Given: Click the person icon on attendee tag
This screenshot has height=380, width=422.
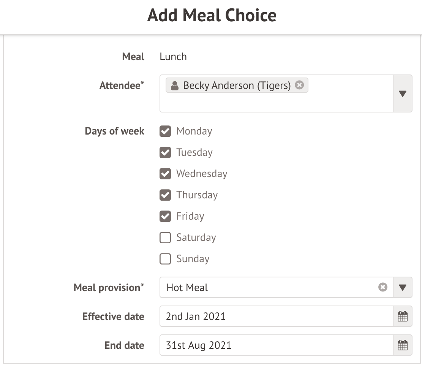Looking at the screenshot, I should pos(175,85).
